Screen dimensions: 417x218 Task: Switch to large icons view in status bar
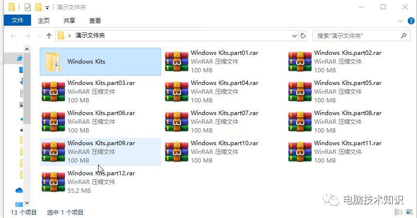coord(409,212)
